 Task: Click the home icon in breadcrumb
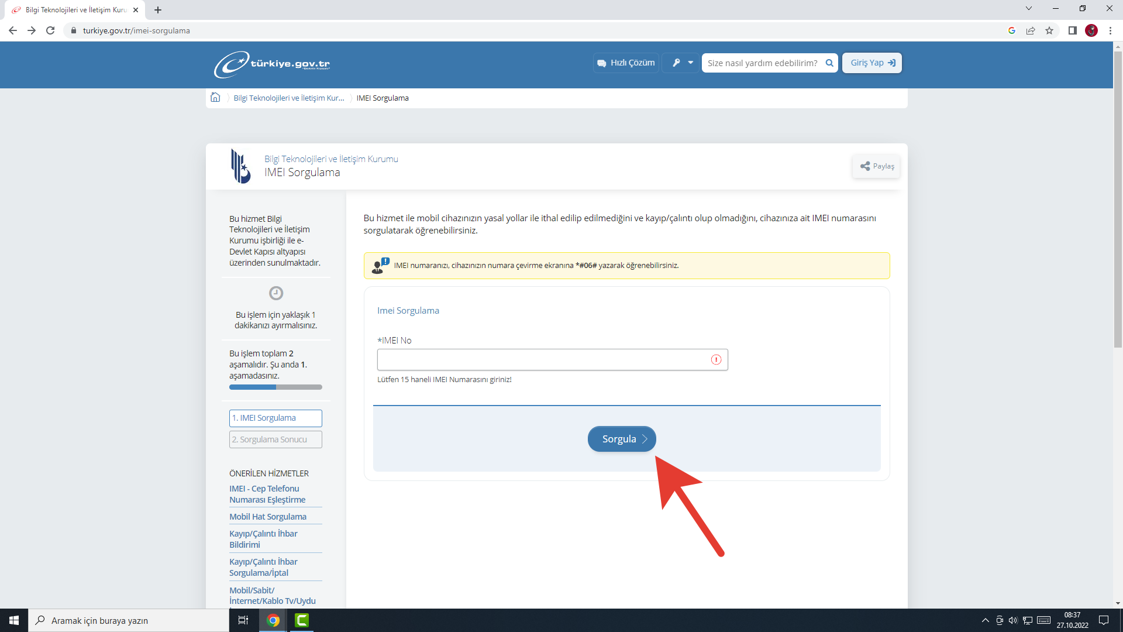click(215, 98)
